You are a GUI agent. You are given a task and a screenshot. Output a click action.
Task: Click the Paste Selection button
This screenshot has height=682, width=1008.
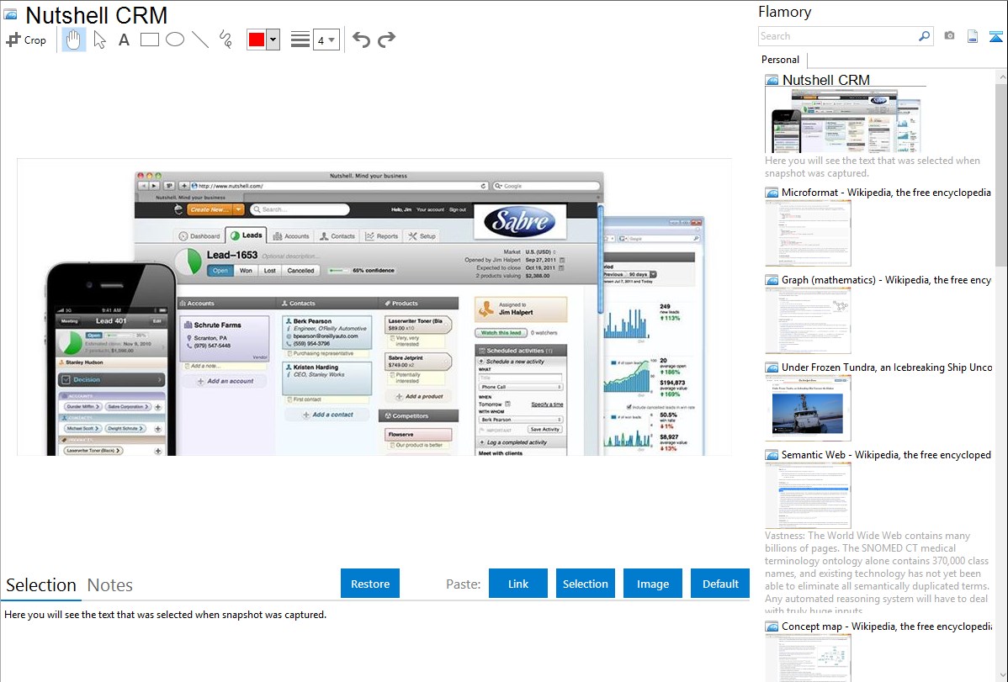point(585,584)
